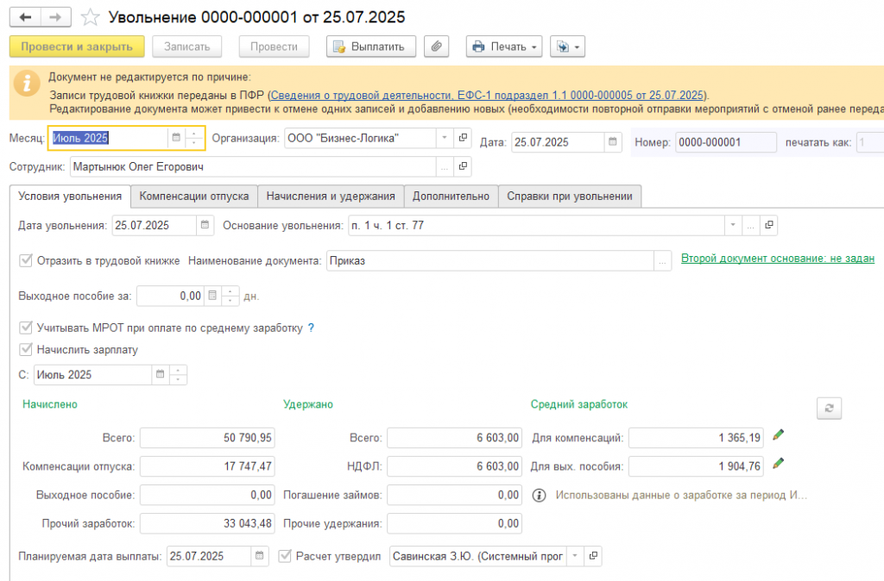Click НДФЛ value 6 603,00
This screenshot has height=581, width=884.
click(454, 466)
